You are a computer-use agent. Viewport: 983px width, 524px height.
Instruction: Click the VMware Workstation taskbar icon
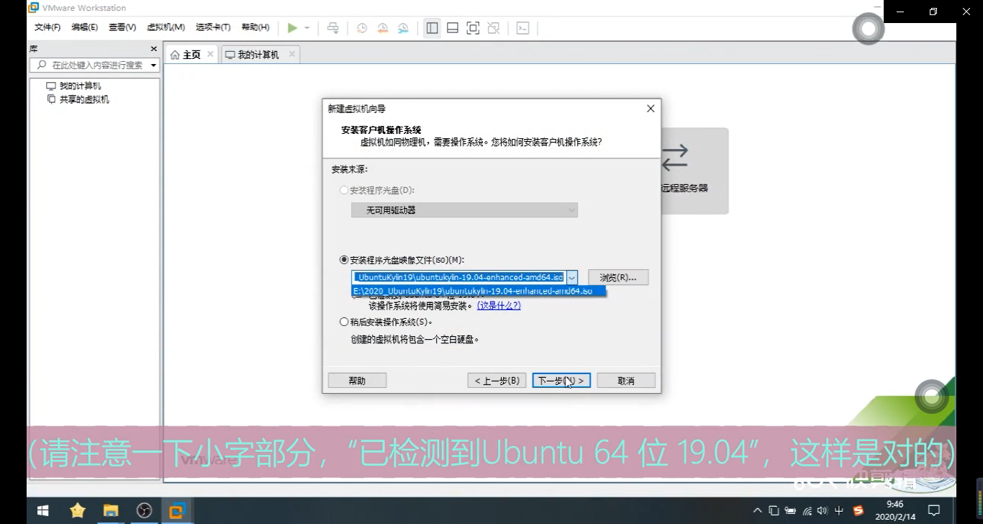click(x=177, y=510)
